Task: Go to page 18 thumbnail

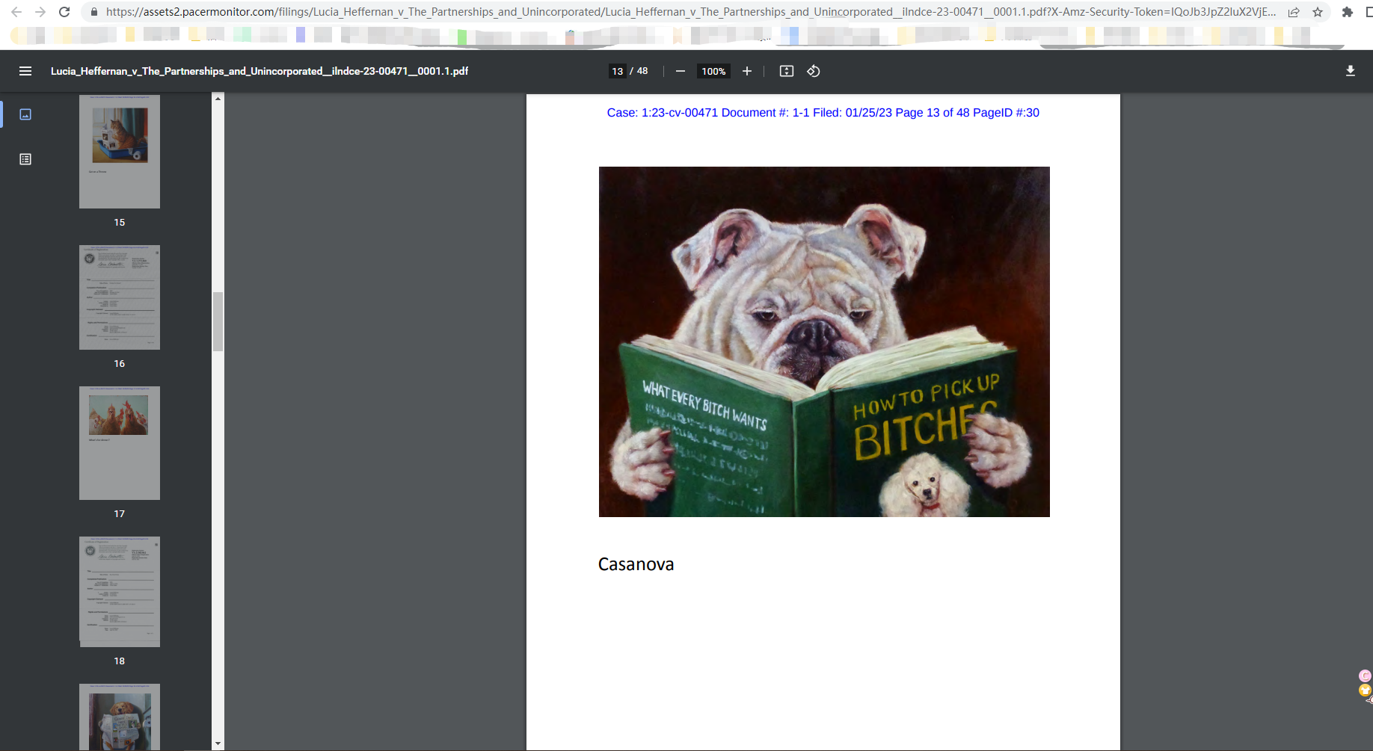Action: point(120,591)
